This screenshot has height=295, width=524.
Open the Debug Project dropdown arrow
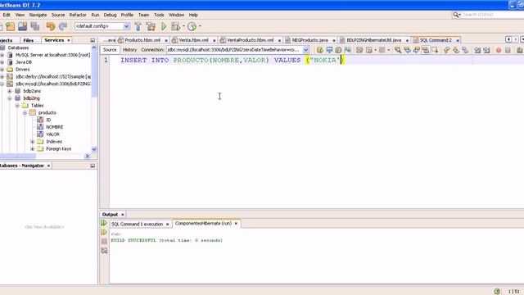[x=183, y=26]
